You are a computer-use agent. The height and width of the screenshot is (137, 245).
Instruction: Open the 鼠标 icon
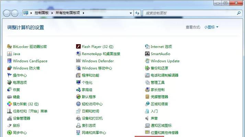click(x=10, y=125)
